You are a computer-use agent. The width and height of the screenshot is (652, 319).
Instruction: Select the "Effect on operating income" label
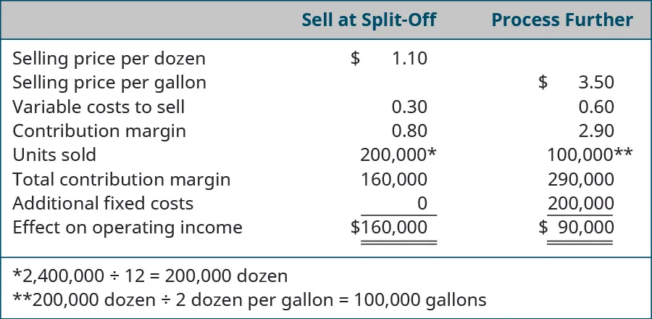(128, 228)
